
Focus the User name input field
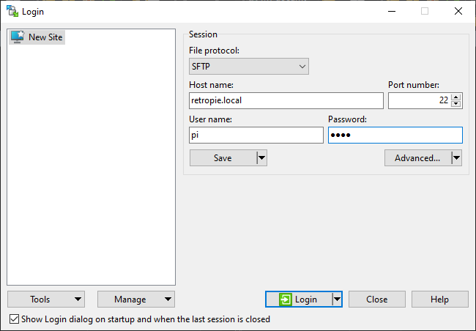click(256, 135)
